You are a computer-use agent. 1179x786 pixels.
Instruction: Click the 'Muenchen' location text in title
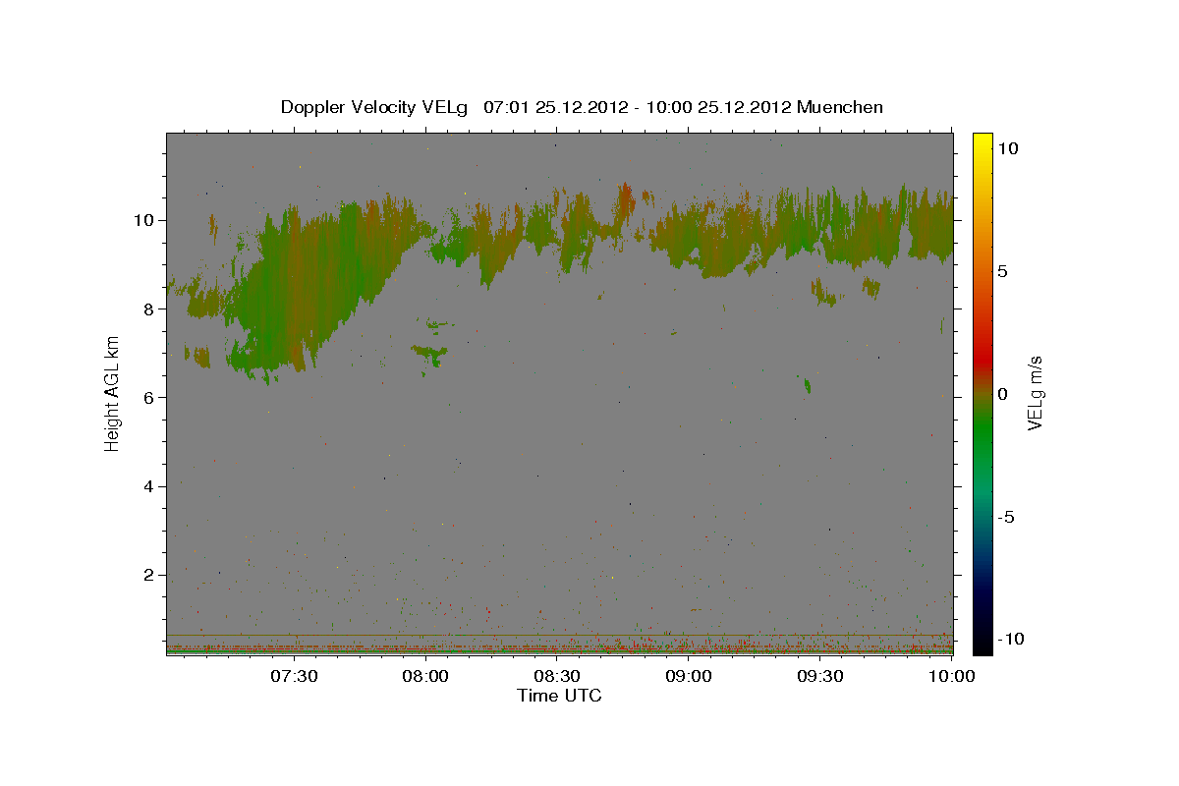pyautogui.click(x=841, y=107)
